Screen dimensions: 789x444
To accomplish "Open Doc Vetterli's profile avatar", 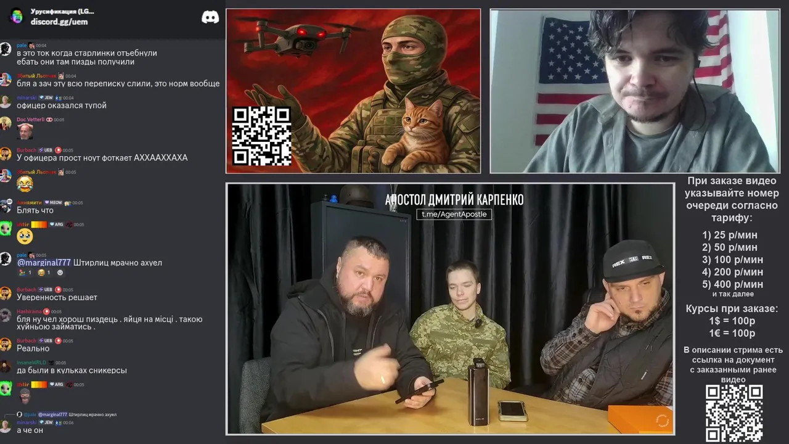I will point(6,123).
